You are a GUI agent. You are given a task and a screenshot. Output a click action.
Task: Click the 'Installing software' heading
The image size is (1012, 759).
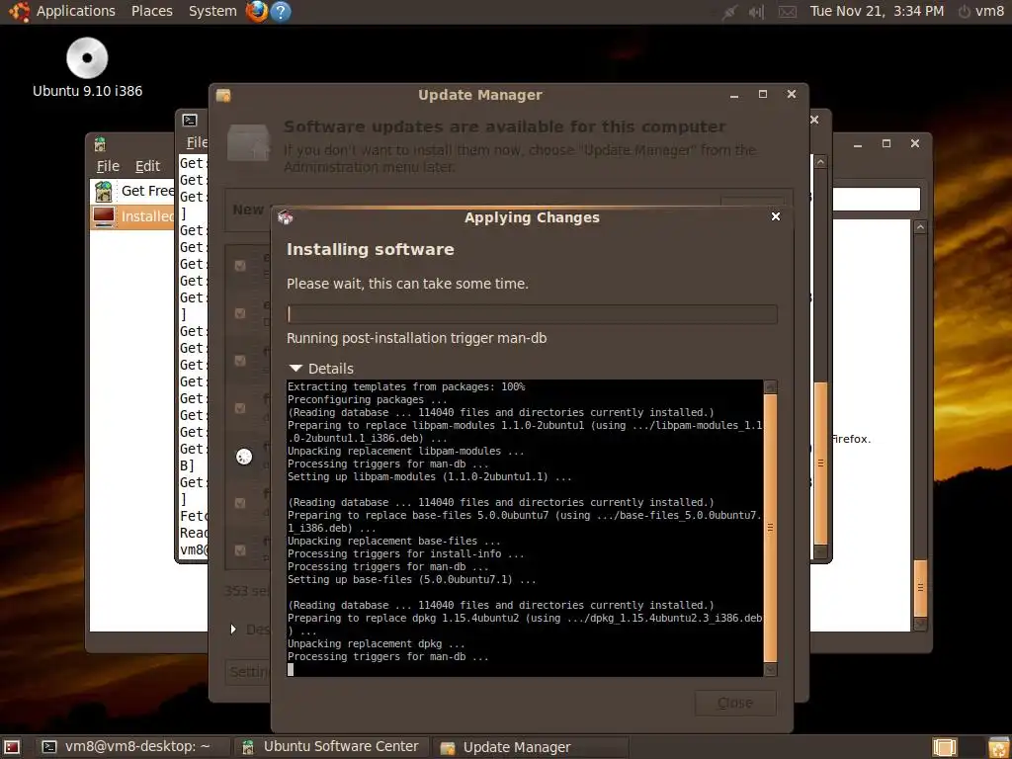coord(371,250)
